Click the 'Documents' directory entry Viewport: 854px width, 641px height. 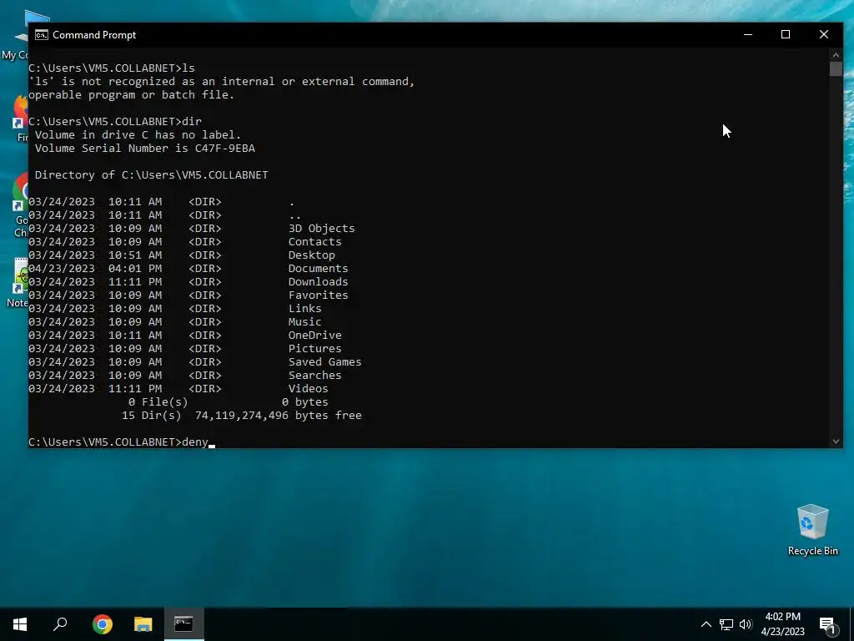click(318, 268)
